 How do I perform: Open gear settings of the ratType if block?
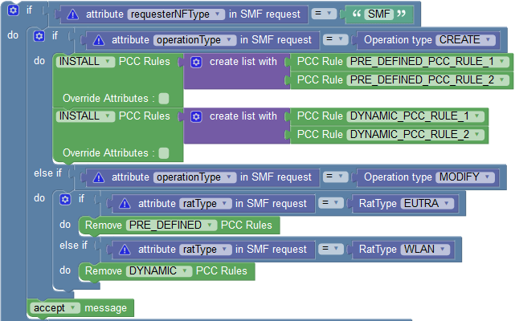pos(65,199)
